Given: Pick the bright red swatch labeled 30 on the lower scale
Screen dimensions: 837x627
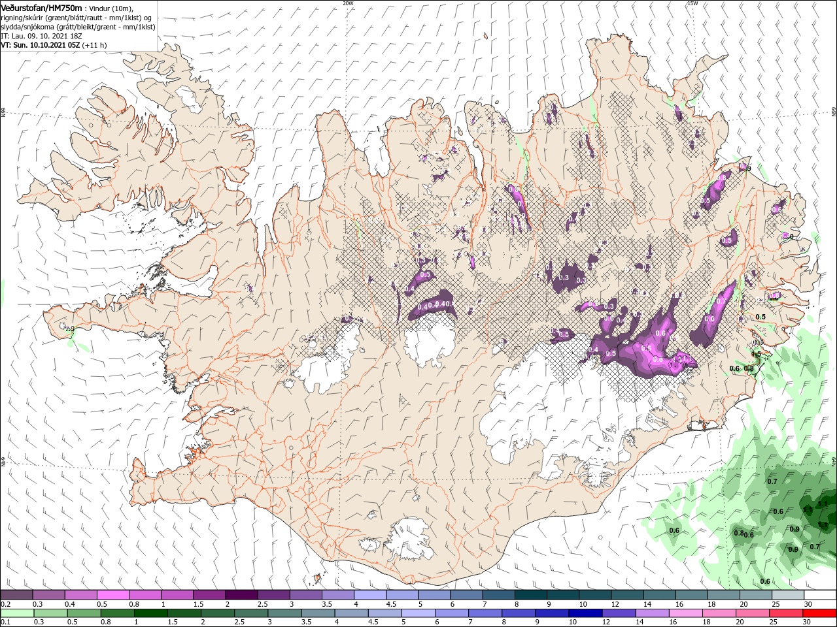Looking at the screenshot, I should pos(820,613).
